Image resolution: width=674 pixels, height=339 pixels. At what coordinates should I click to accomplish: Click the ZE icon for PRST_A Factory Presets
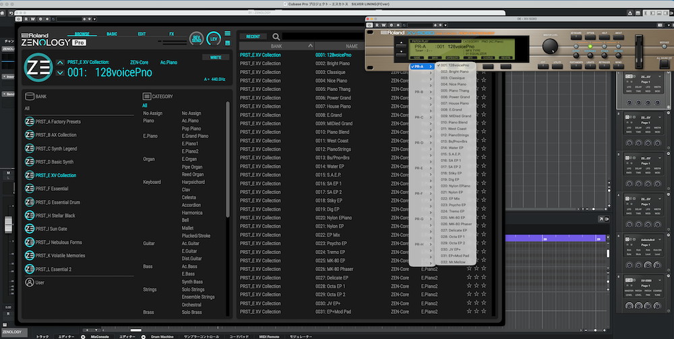point(29,121)
